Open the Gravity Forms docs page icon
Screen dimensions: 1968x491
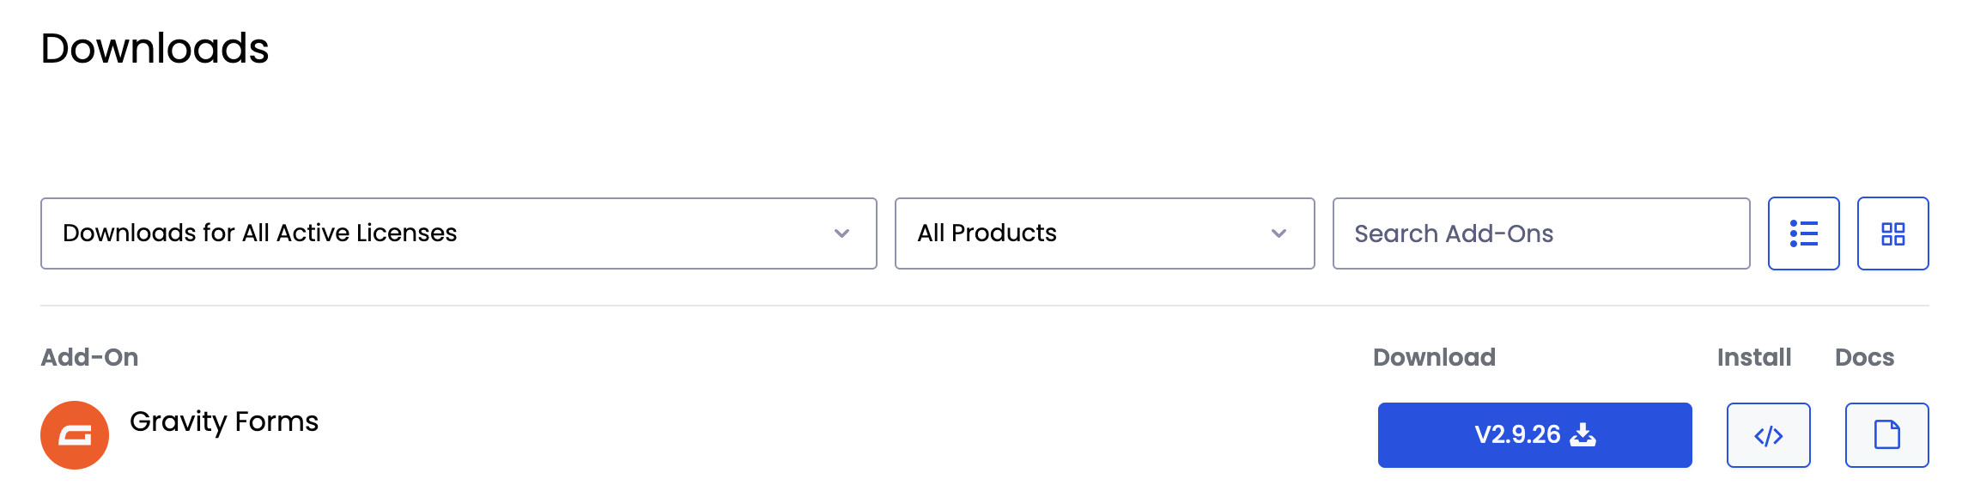pyautogui.click(x=1886, y=435)
